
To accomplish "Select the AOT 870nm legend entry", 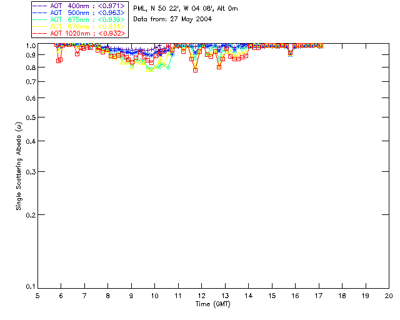I will point(79,26).
